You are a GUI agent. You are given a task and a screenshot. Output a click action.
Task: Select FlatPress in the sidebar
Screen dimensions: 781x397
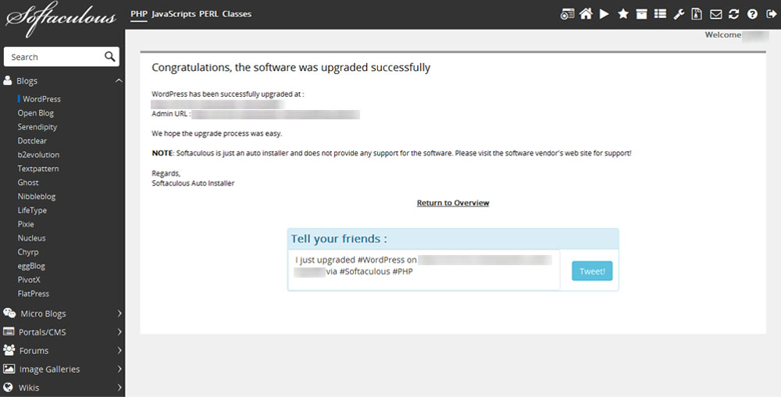point(34,294)
